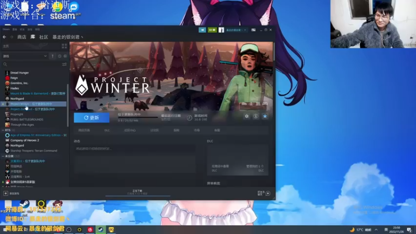Viewport: 416px width, 234px height.
Task: Click the sort ascending arrow in the sidebar
Action: [x=53, y=56]
